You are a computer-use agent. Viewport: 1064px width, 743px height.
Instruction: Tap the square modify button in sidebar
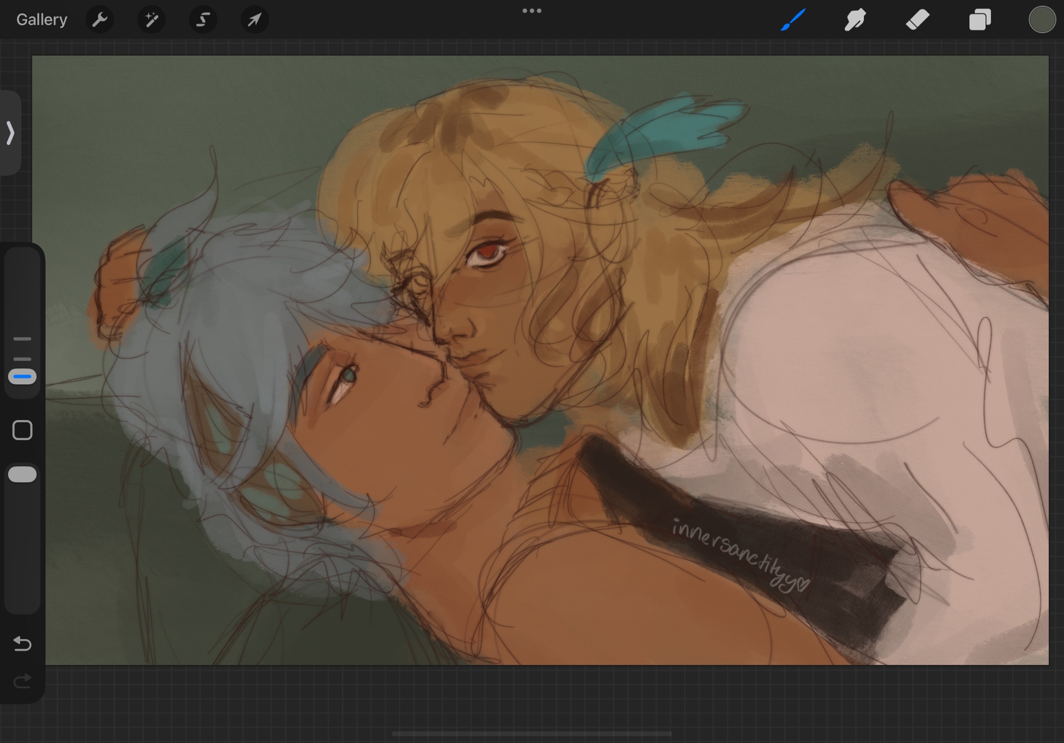point(22,430)
